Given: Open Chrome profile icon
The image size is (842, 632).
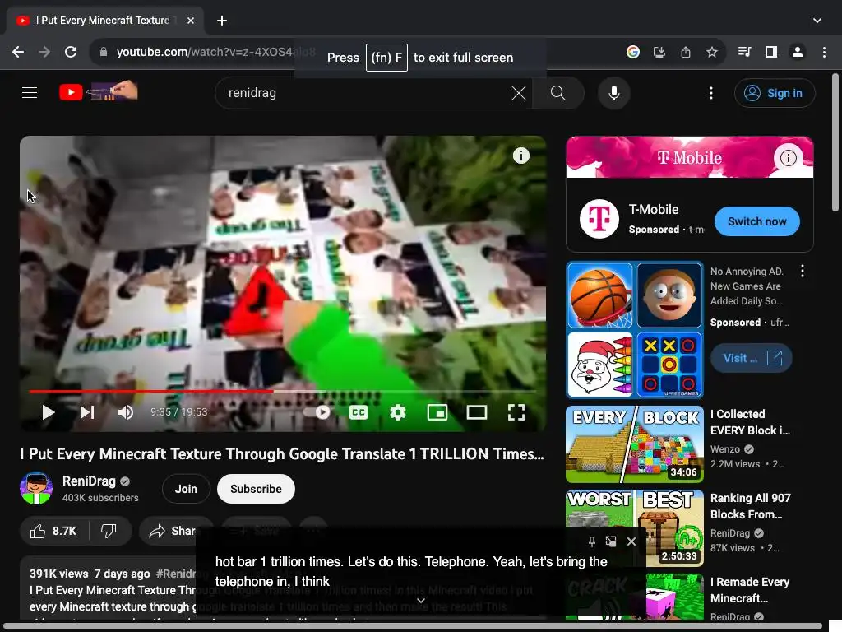Looking at the screenshot, I should (798, 52).
